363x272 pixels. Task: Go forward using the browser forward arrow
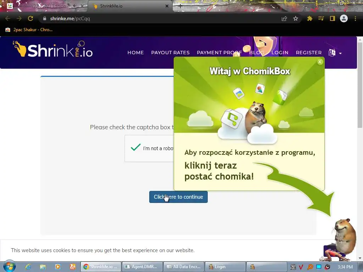click(19, 18)
